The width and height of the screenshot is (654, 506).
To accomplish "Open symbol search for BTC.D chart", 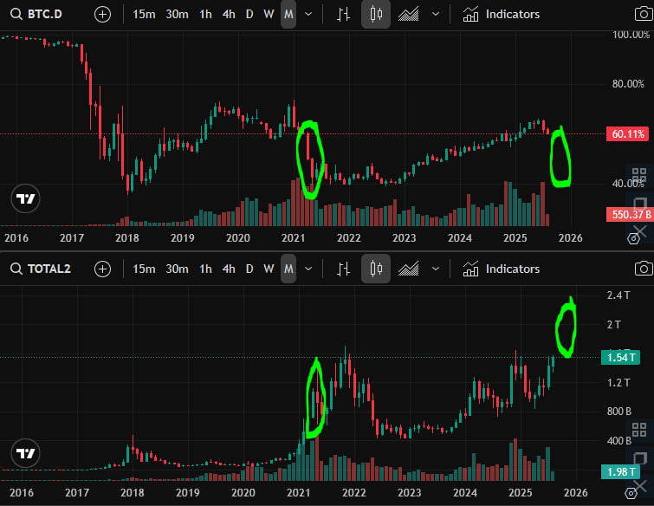I will (x=36, y=14).
